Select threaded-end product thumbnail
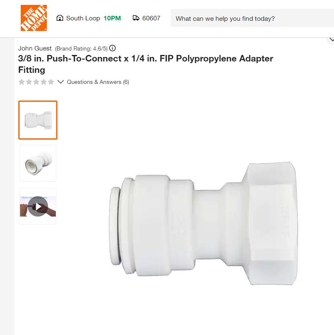The image size is (334, 335). pos(38,163)
